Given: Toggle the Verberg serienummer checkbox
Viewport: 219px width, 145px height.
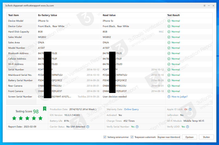Looking at the screenshot, I should (x=105, y=137).
